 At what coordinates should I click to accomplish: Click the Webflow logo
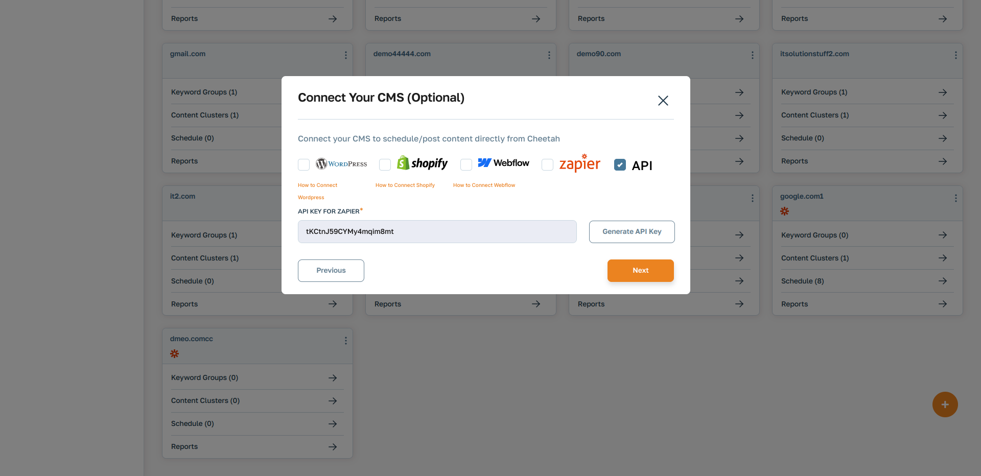coord(503,163)
